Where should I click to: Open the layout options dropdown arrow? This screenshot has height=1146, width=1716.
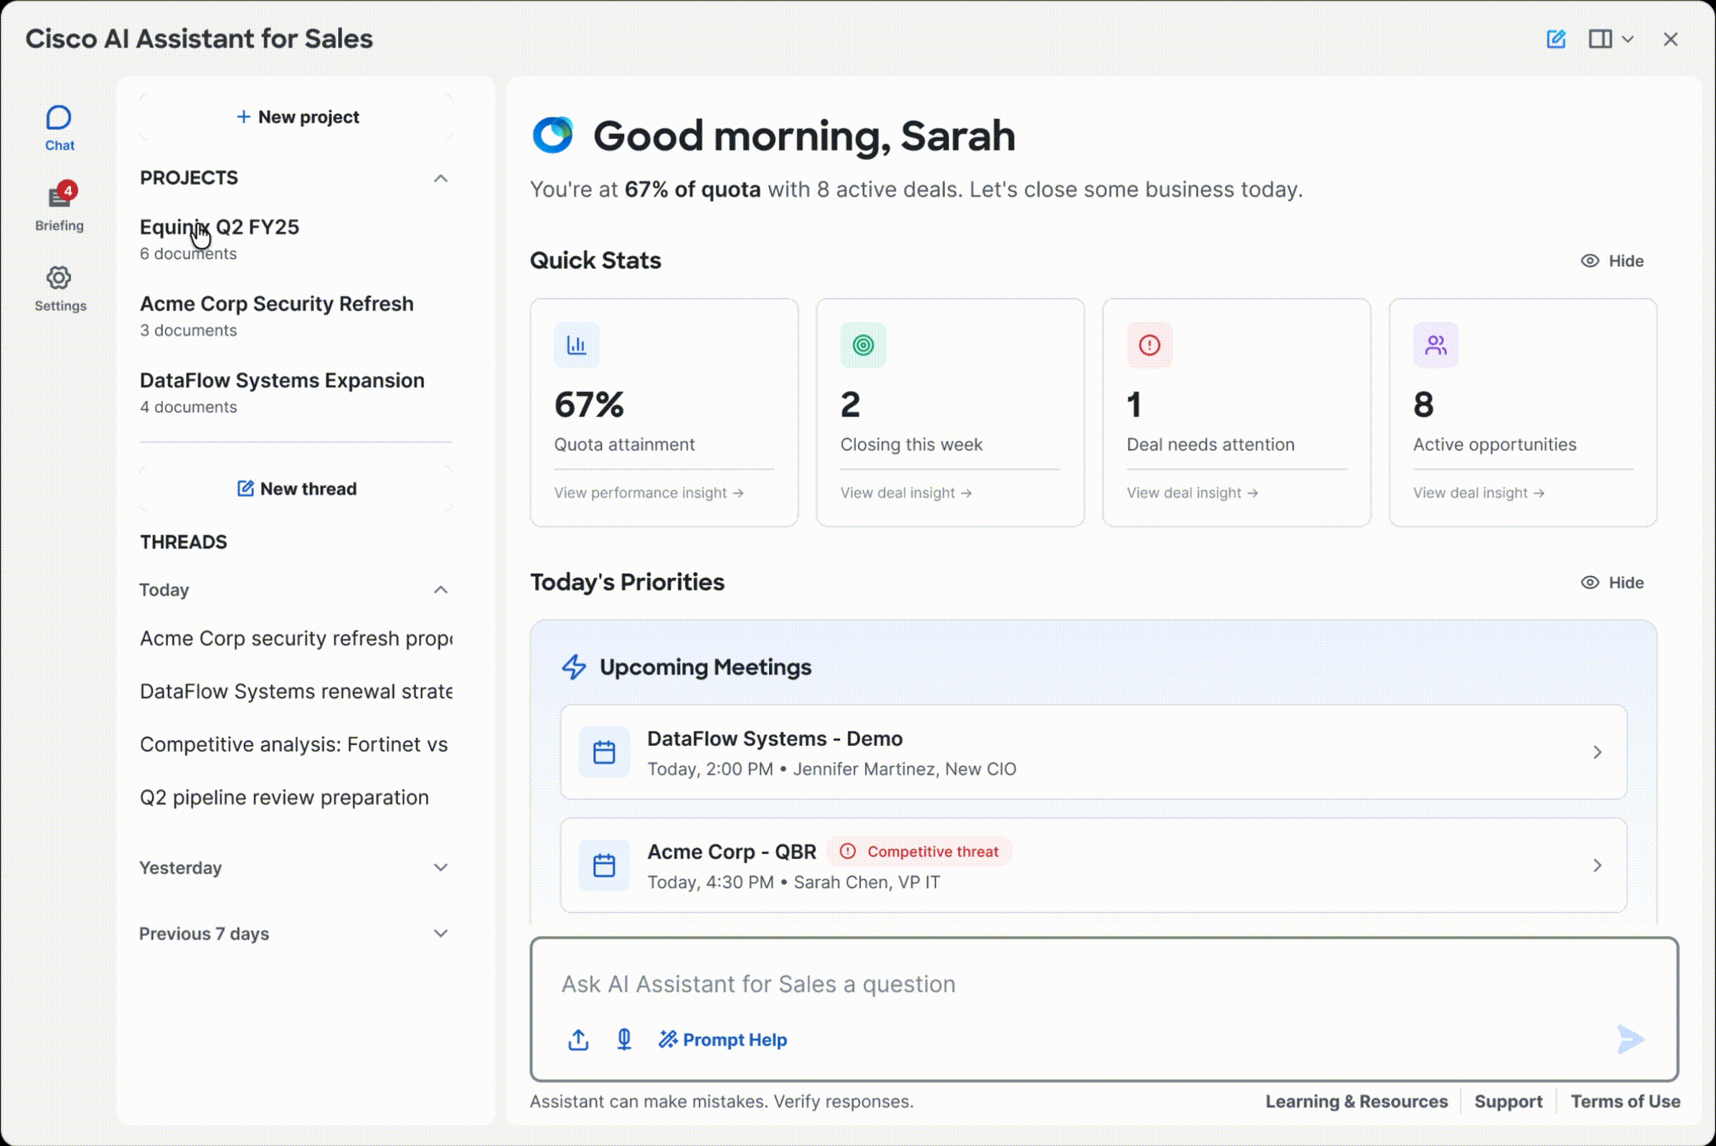pos(1628,39)
